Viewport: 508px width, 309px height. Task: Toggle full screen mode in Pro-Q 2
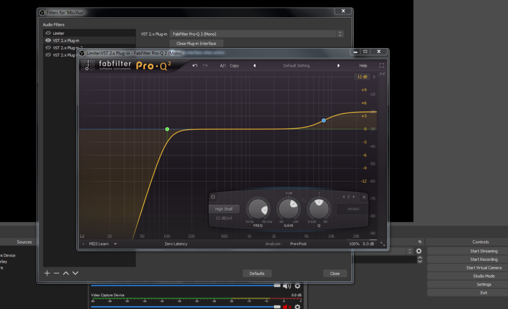click(x=381, y=65)
